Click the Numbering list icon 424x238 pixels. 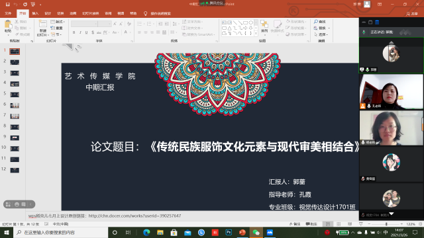coord(150,24)
